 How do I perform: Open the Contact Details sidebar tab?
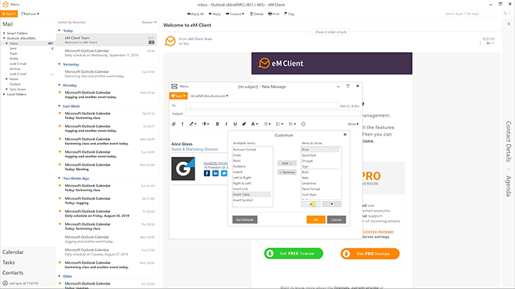(x=509, y=141)
